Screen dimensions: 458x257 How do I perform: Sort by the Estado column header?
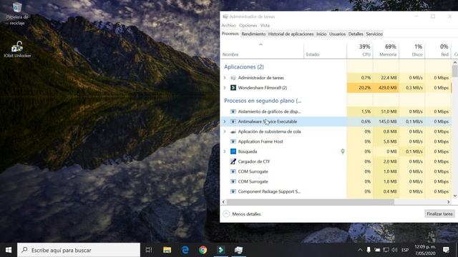coord(325,51)
